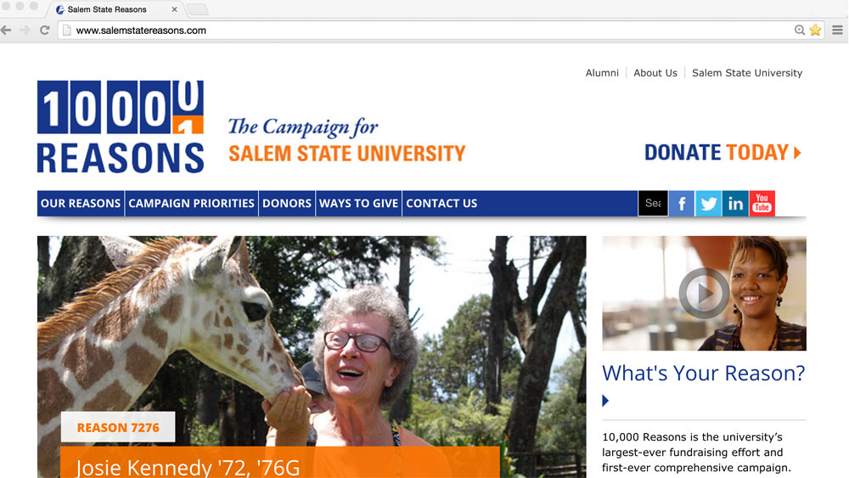This screenshot has height=478, width=849.
Task: Open the Our Reasons nav menu
Action: [81, 204]
